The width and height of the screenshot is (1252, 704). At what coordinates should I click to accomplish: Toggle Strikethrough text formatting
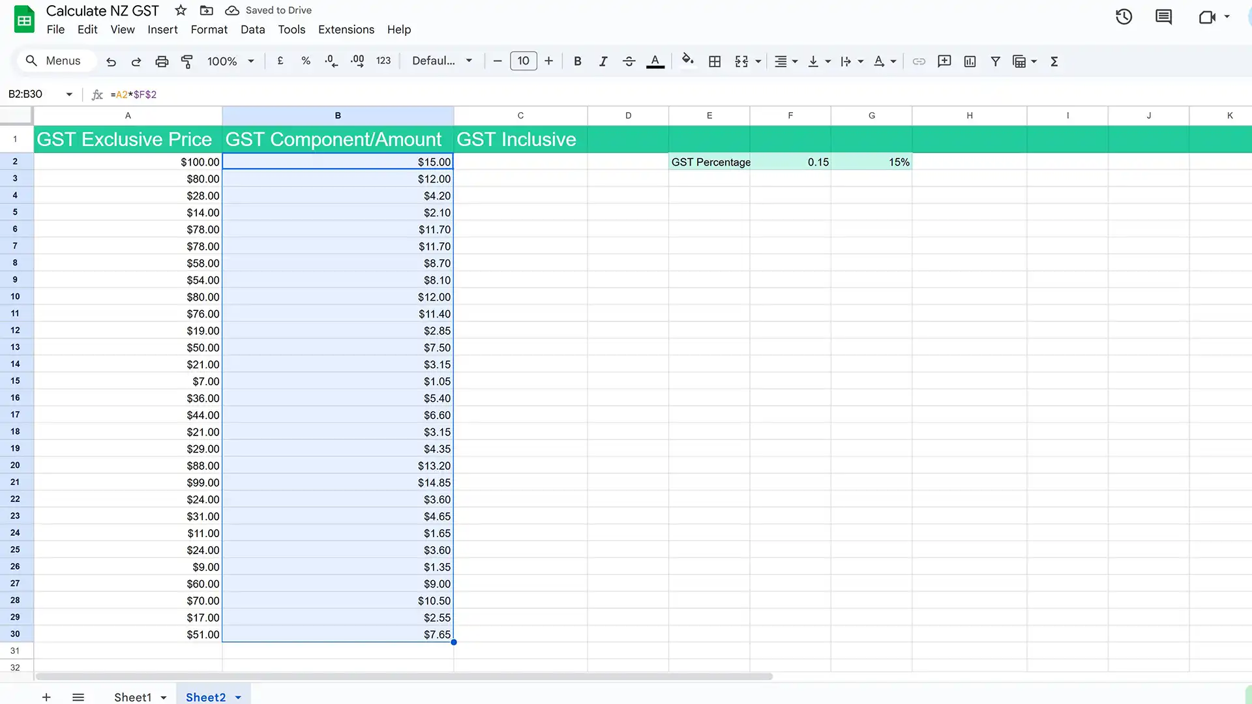click(x=629, y=60)
